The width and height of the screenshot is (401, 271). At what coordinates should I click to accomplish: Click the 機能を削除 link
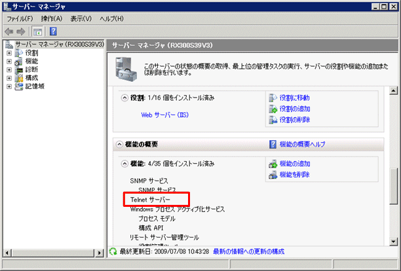click(295, 175)
